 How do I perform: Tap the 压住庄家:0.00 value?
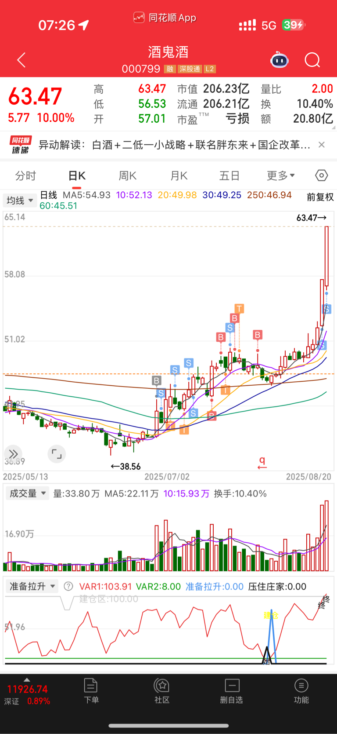(277, 586)
